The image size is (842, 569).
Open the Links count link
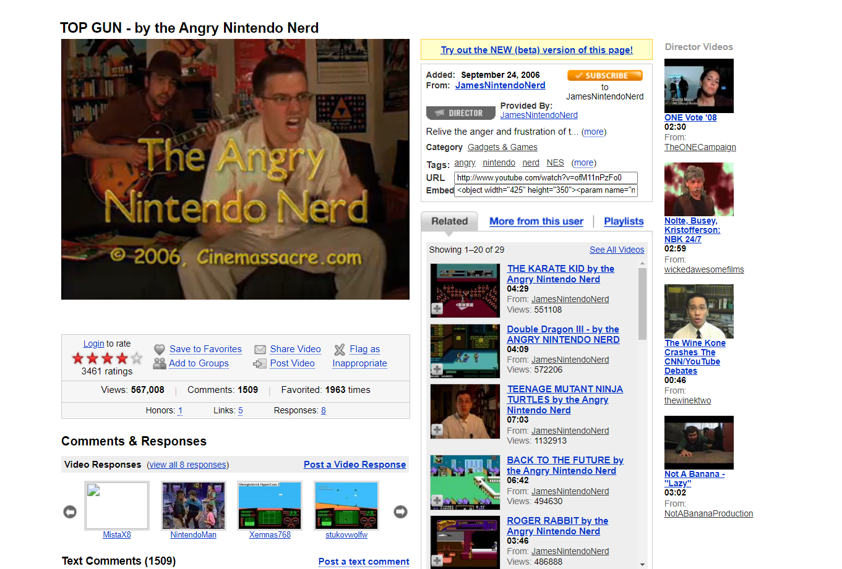(x=241, y=410)
